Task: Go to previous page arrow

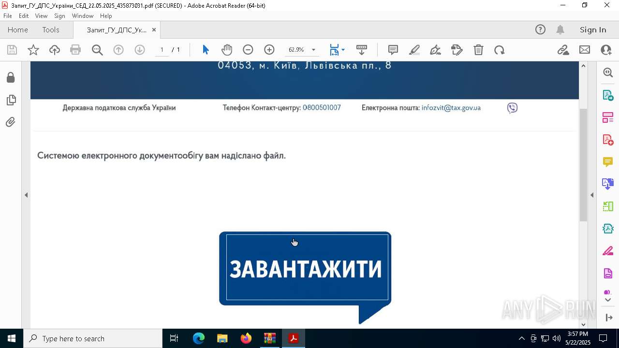Action: pyautogui.click(x=118, y=50)
